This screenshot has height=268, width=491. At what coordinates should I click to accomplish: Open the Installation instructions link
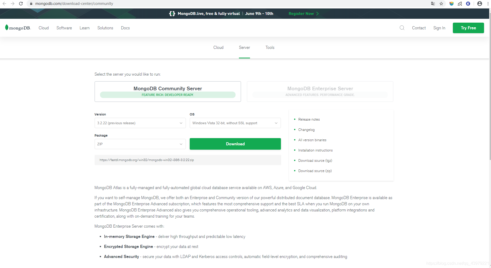click(x=315, y=150)
